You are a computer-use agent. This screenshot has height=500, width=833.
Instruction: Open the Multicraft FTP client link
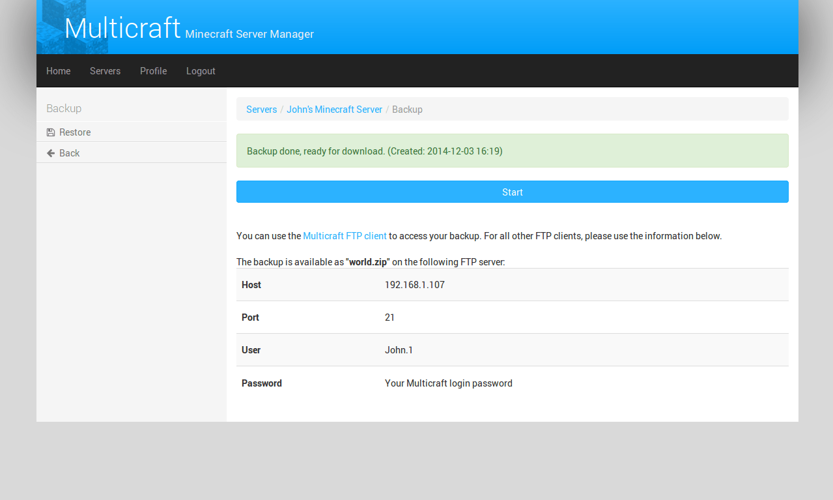(345, 236)
